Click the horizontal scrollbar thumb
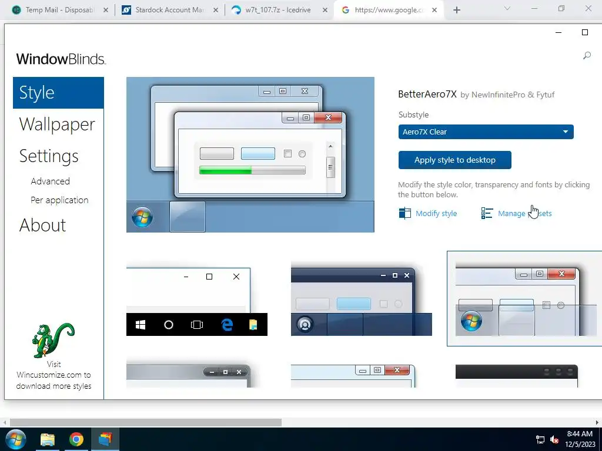This screenshot has width=602, height=451. pos(146,422)
